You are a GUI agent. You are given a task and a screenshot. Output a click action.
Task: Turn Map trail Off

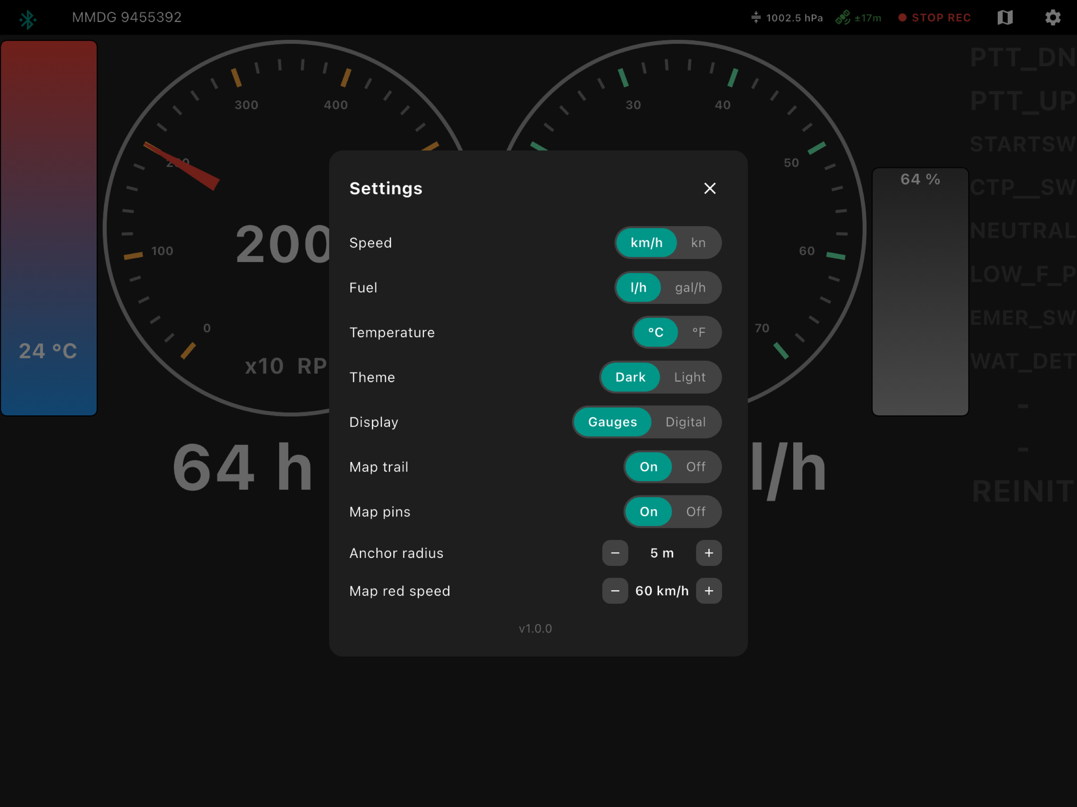point(695,467)
